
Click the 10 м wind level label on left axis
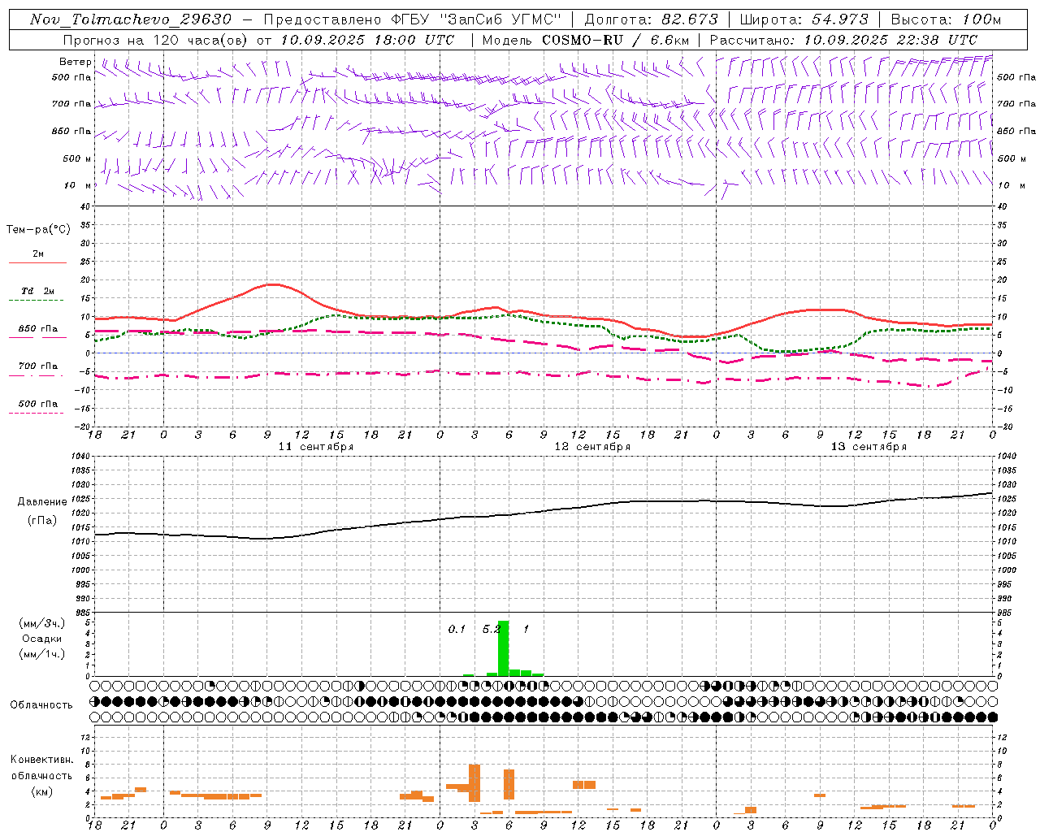pos(78,185)
